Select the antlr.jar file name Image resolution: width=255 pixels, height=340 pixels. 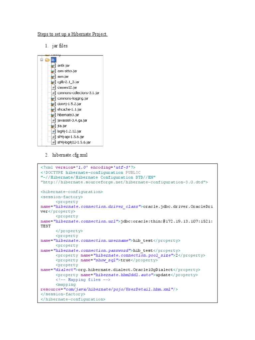63,65
